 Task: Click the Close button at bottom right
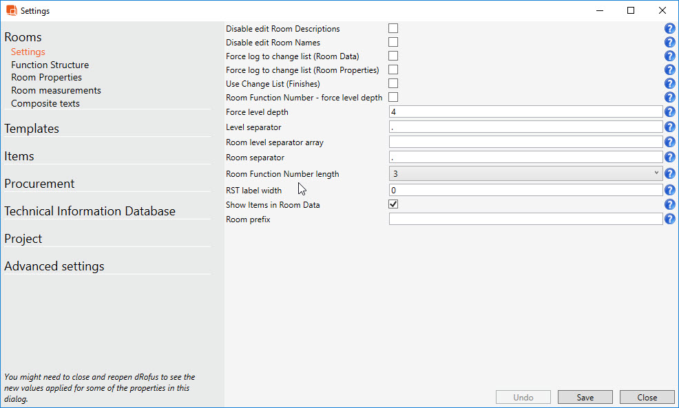[647, 397]
